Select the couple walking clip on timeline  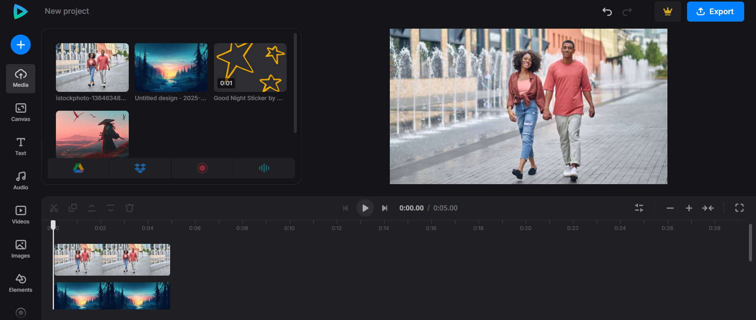coord(112,259)
